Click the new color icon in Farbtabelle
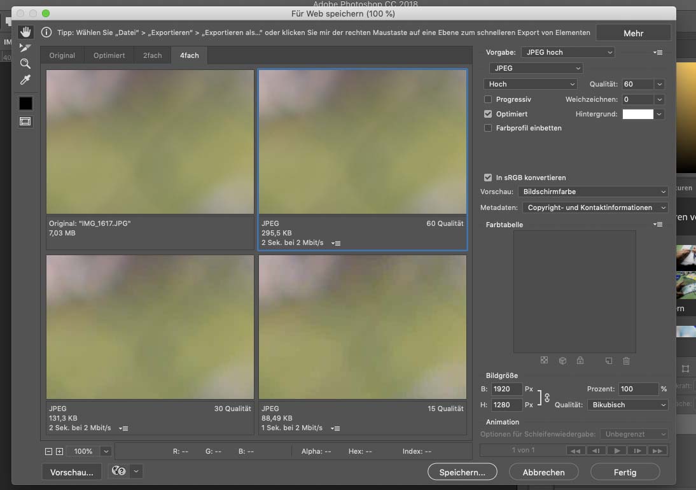696x490 pixels. pyautogui.click(x=609, y=360)
